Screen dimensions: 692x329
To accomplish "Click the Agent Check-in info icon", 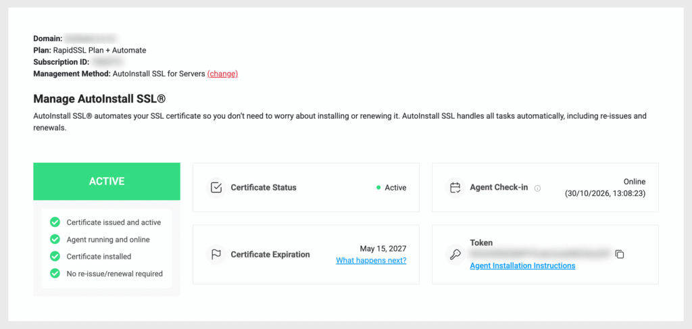I will (x=537, y=188).
